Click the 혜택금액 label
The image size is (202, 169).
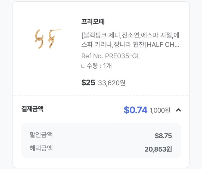point(41,148)
